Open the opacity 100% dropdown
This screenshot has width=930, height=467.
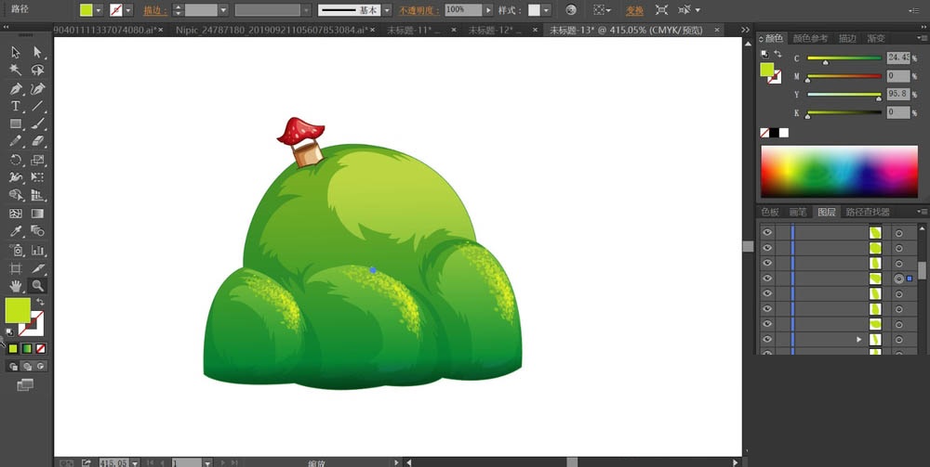(489, 10)
